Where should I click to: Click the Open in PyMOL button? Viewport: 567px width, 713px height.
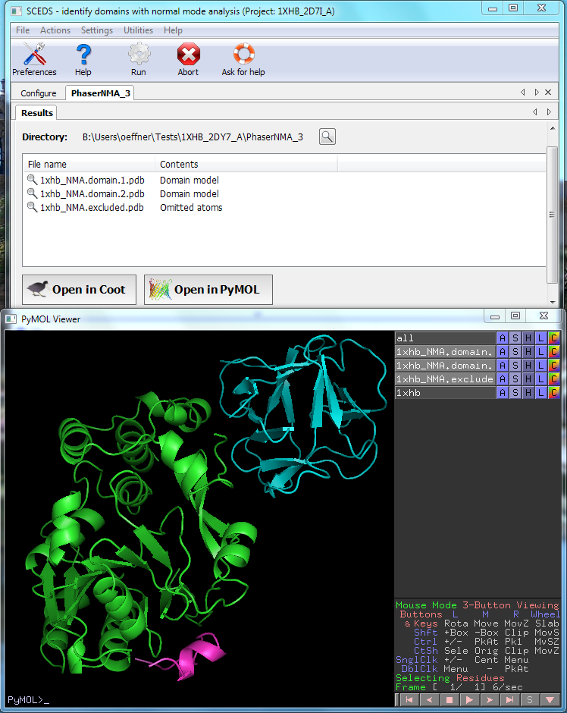point(208,290)
